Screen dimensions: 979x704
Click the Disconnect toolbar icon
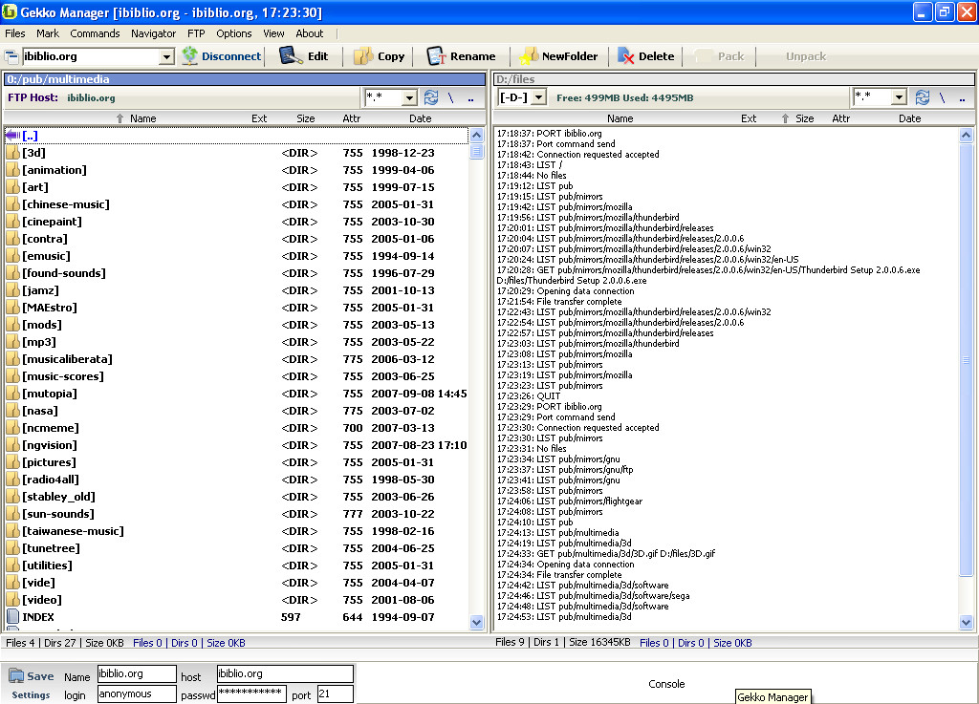(191, 56)
